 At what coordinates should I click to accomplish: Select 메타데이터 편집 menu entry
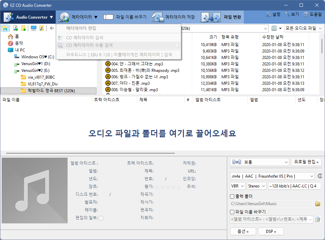pyautogui.click(x=118, y=28)
